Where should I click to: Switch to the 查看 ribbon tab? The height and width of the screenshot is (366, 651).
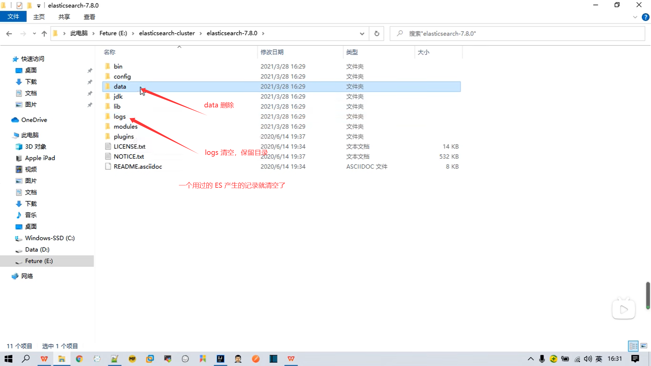pos(89,17)
